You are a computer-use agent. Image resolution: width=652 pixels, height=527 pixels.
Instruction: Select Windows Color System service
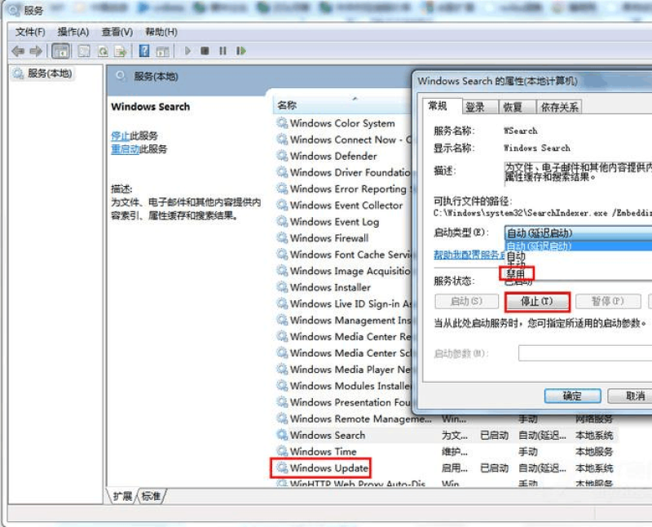(x=342, y=123)
